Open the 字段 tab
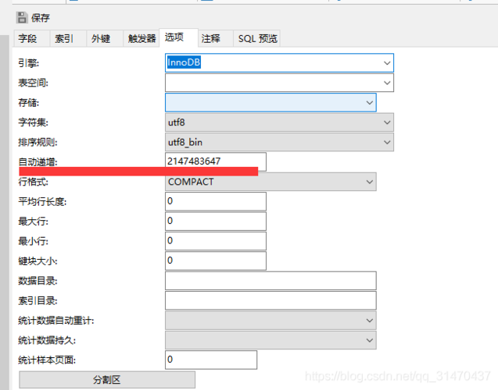This screenshot has width=498, height=390. click(x=31, y=39)
